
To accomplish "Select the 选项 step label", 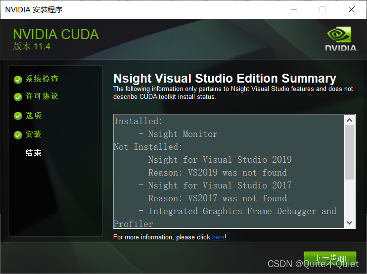I will 33,115.
